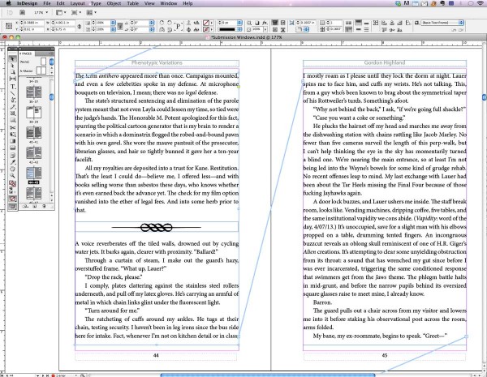Click the Drop Shadow icon in Control panel
This screenshot has height=377, width=487.
pos(256,23)
